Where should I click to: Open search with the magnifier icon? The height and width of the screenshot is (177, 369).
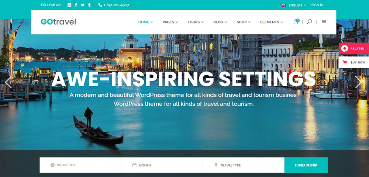coord(310,22)
